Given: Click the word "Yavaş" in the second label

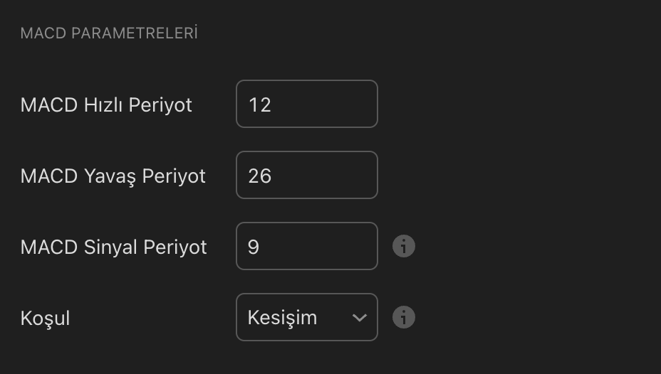Looking at the screenshot, I should click(108, 176).
